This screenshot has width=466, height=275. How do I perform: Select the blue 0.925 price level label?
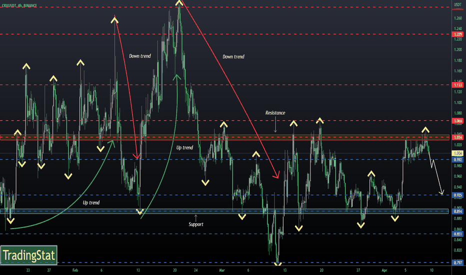[457, 195]
